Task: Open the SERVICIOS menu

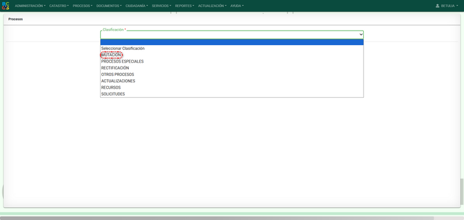Action: tap(162, 6)
